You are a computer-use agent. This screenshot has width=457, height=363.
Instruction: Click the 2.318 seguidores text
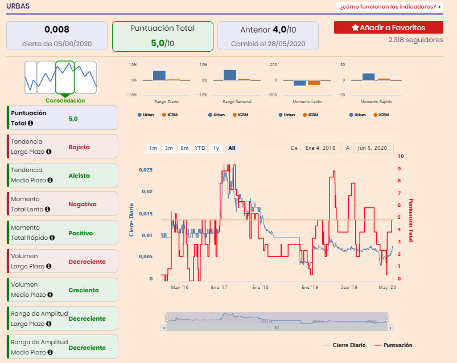coord(415,40)
